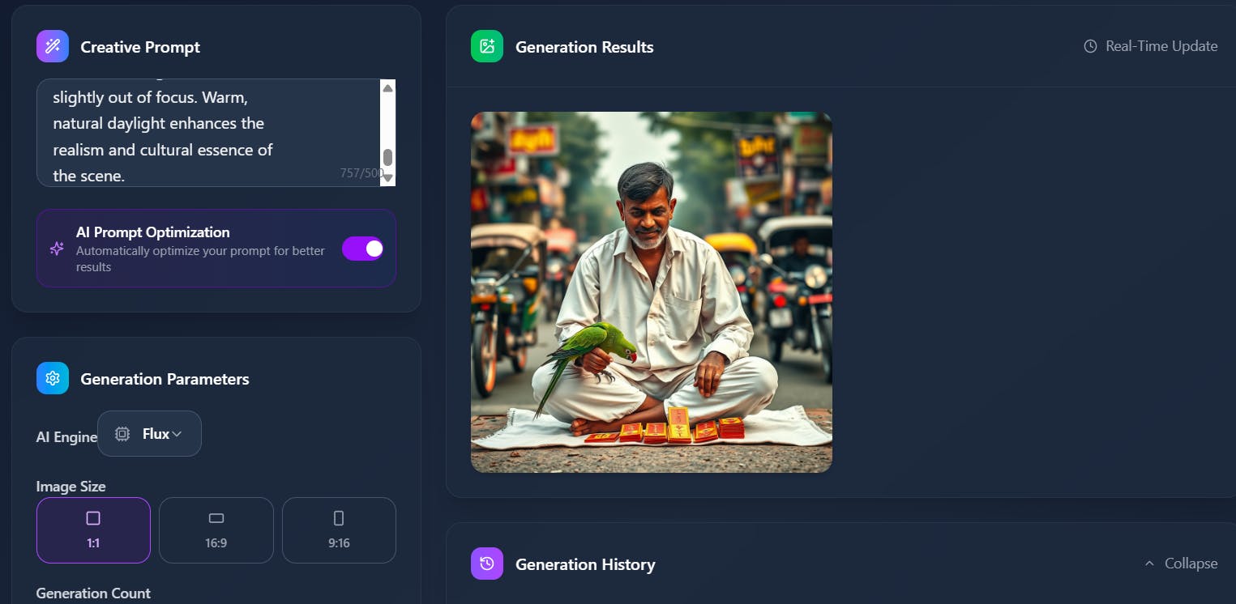Select the 1:1 square image size
The width and height of the screenshot is (1236, 604).
click(93, 530)
